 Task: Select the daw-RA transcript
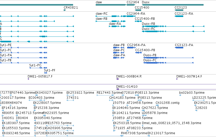(x=117, y=26)
